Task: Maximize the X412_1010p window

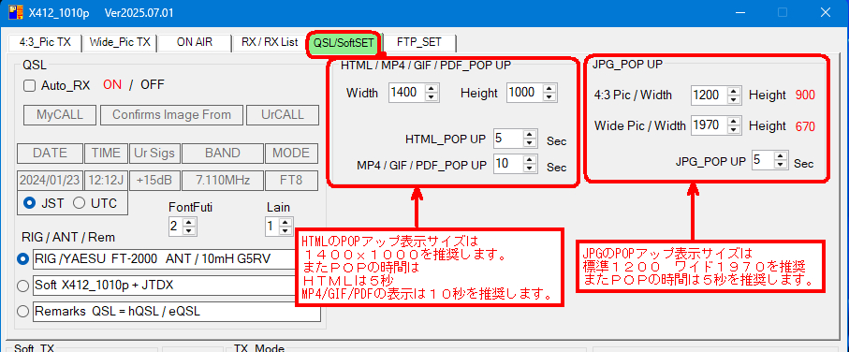Action: pos(783,12)
